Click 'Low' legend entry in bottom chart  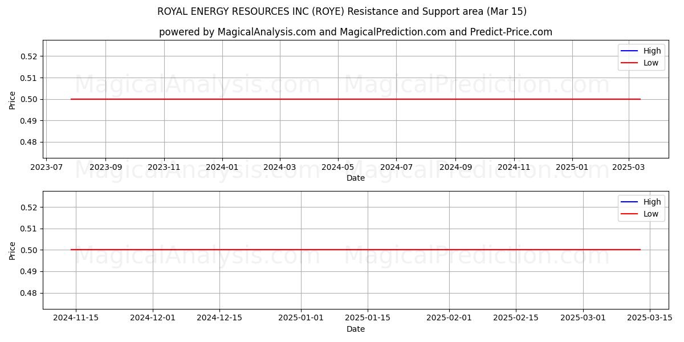[651, 214]
